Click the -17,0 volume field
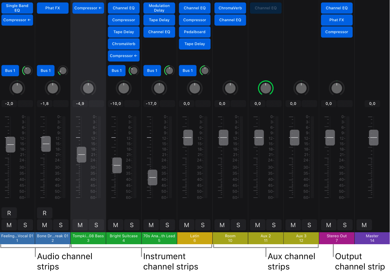The image size is (390, 275). [x=151, y=104]
